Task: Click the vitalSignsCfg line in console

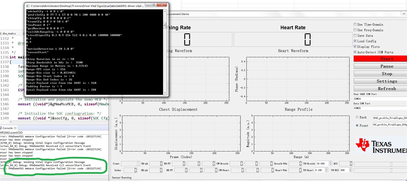Action: click(74, 35)
